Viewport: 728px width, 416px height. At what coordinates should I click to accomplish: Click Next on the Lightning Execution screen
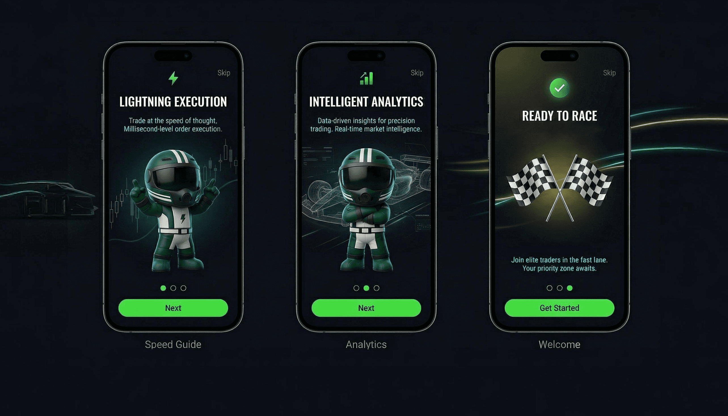coord(173,308)
